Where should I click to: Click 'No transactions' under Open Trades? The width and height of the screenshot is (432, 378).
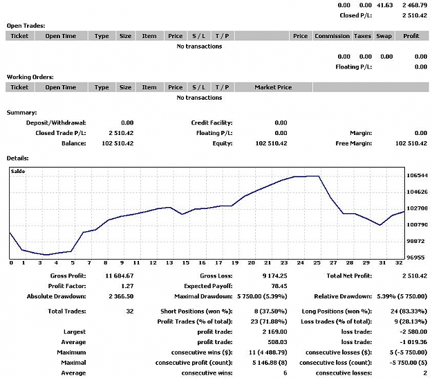tap(199, 46)
